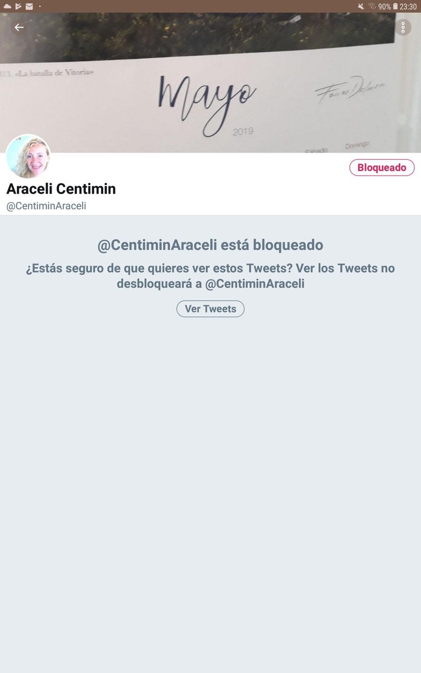
Task: Open Araceli Centimin's profile picture
Action: [29, 157]
